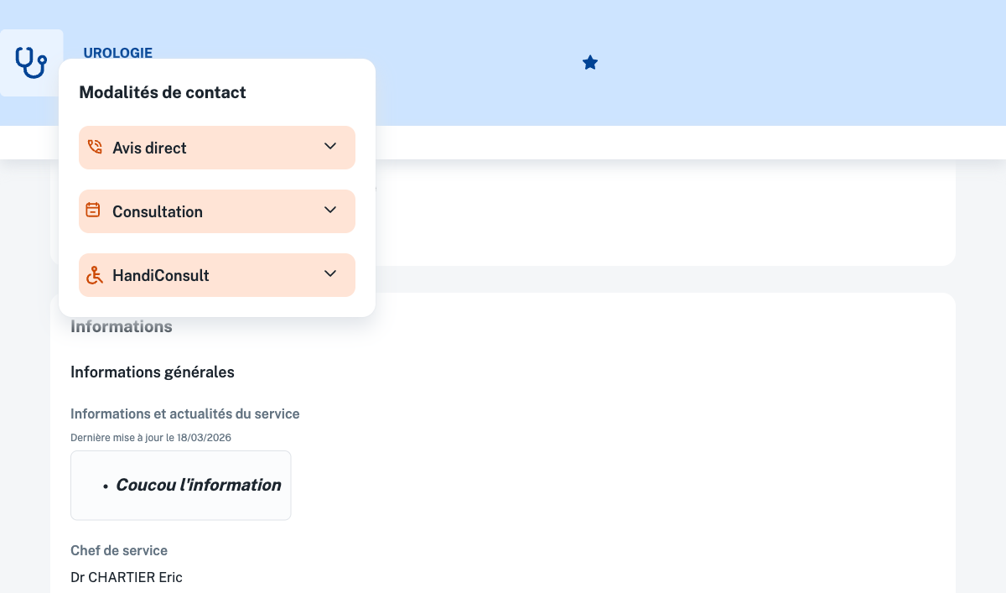Screen dimensions: 1006x593
Task: Click the last update date text
Action: (x=151, y=437)
